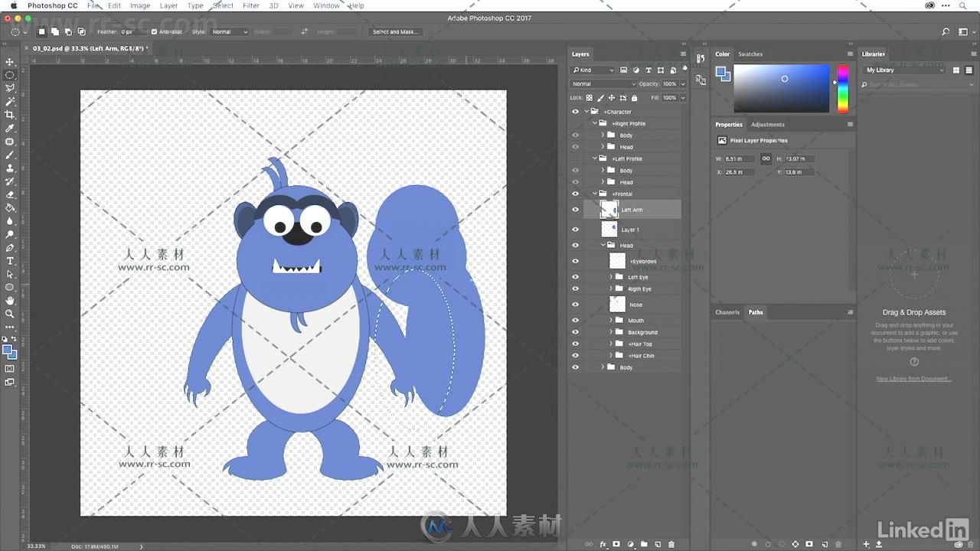Image resolution: width=980 pixels, height=551 pixels.
Task: Select the Crop tool
Action: coord(10,115)
